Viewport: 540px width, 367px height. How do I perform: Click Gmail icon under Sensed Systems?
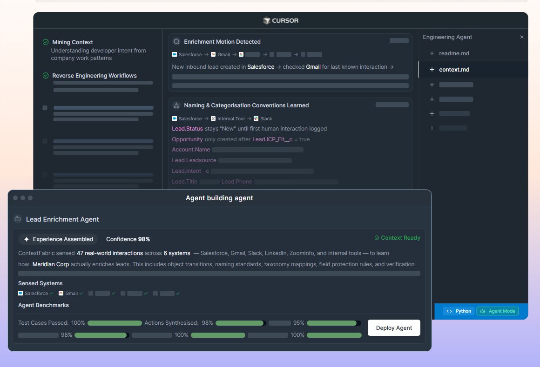(x=61, y=293)
